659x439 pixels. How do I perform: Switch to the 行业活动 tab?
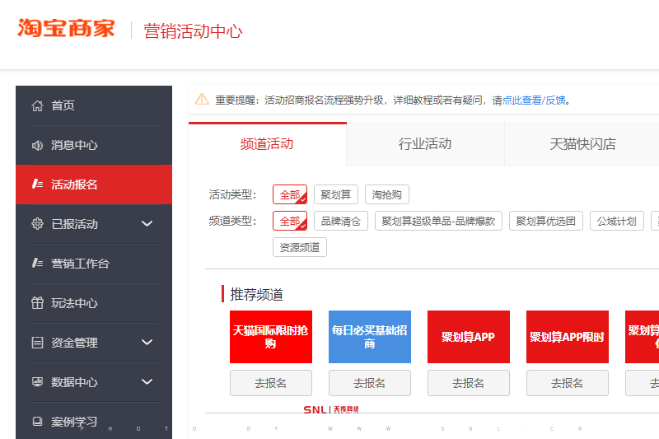(425, 144)
